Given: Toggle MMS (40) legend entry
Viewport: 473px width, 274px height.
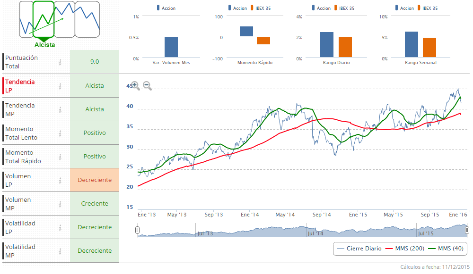Looking at the screenshot, I should coord(446,249).
